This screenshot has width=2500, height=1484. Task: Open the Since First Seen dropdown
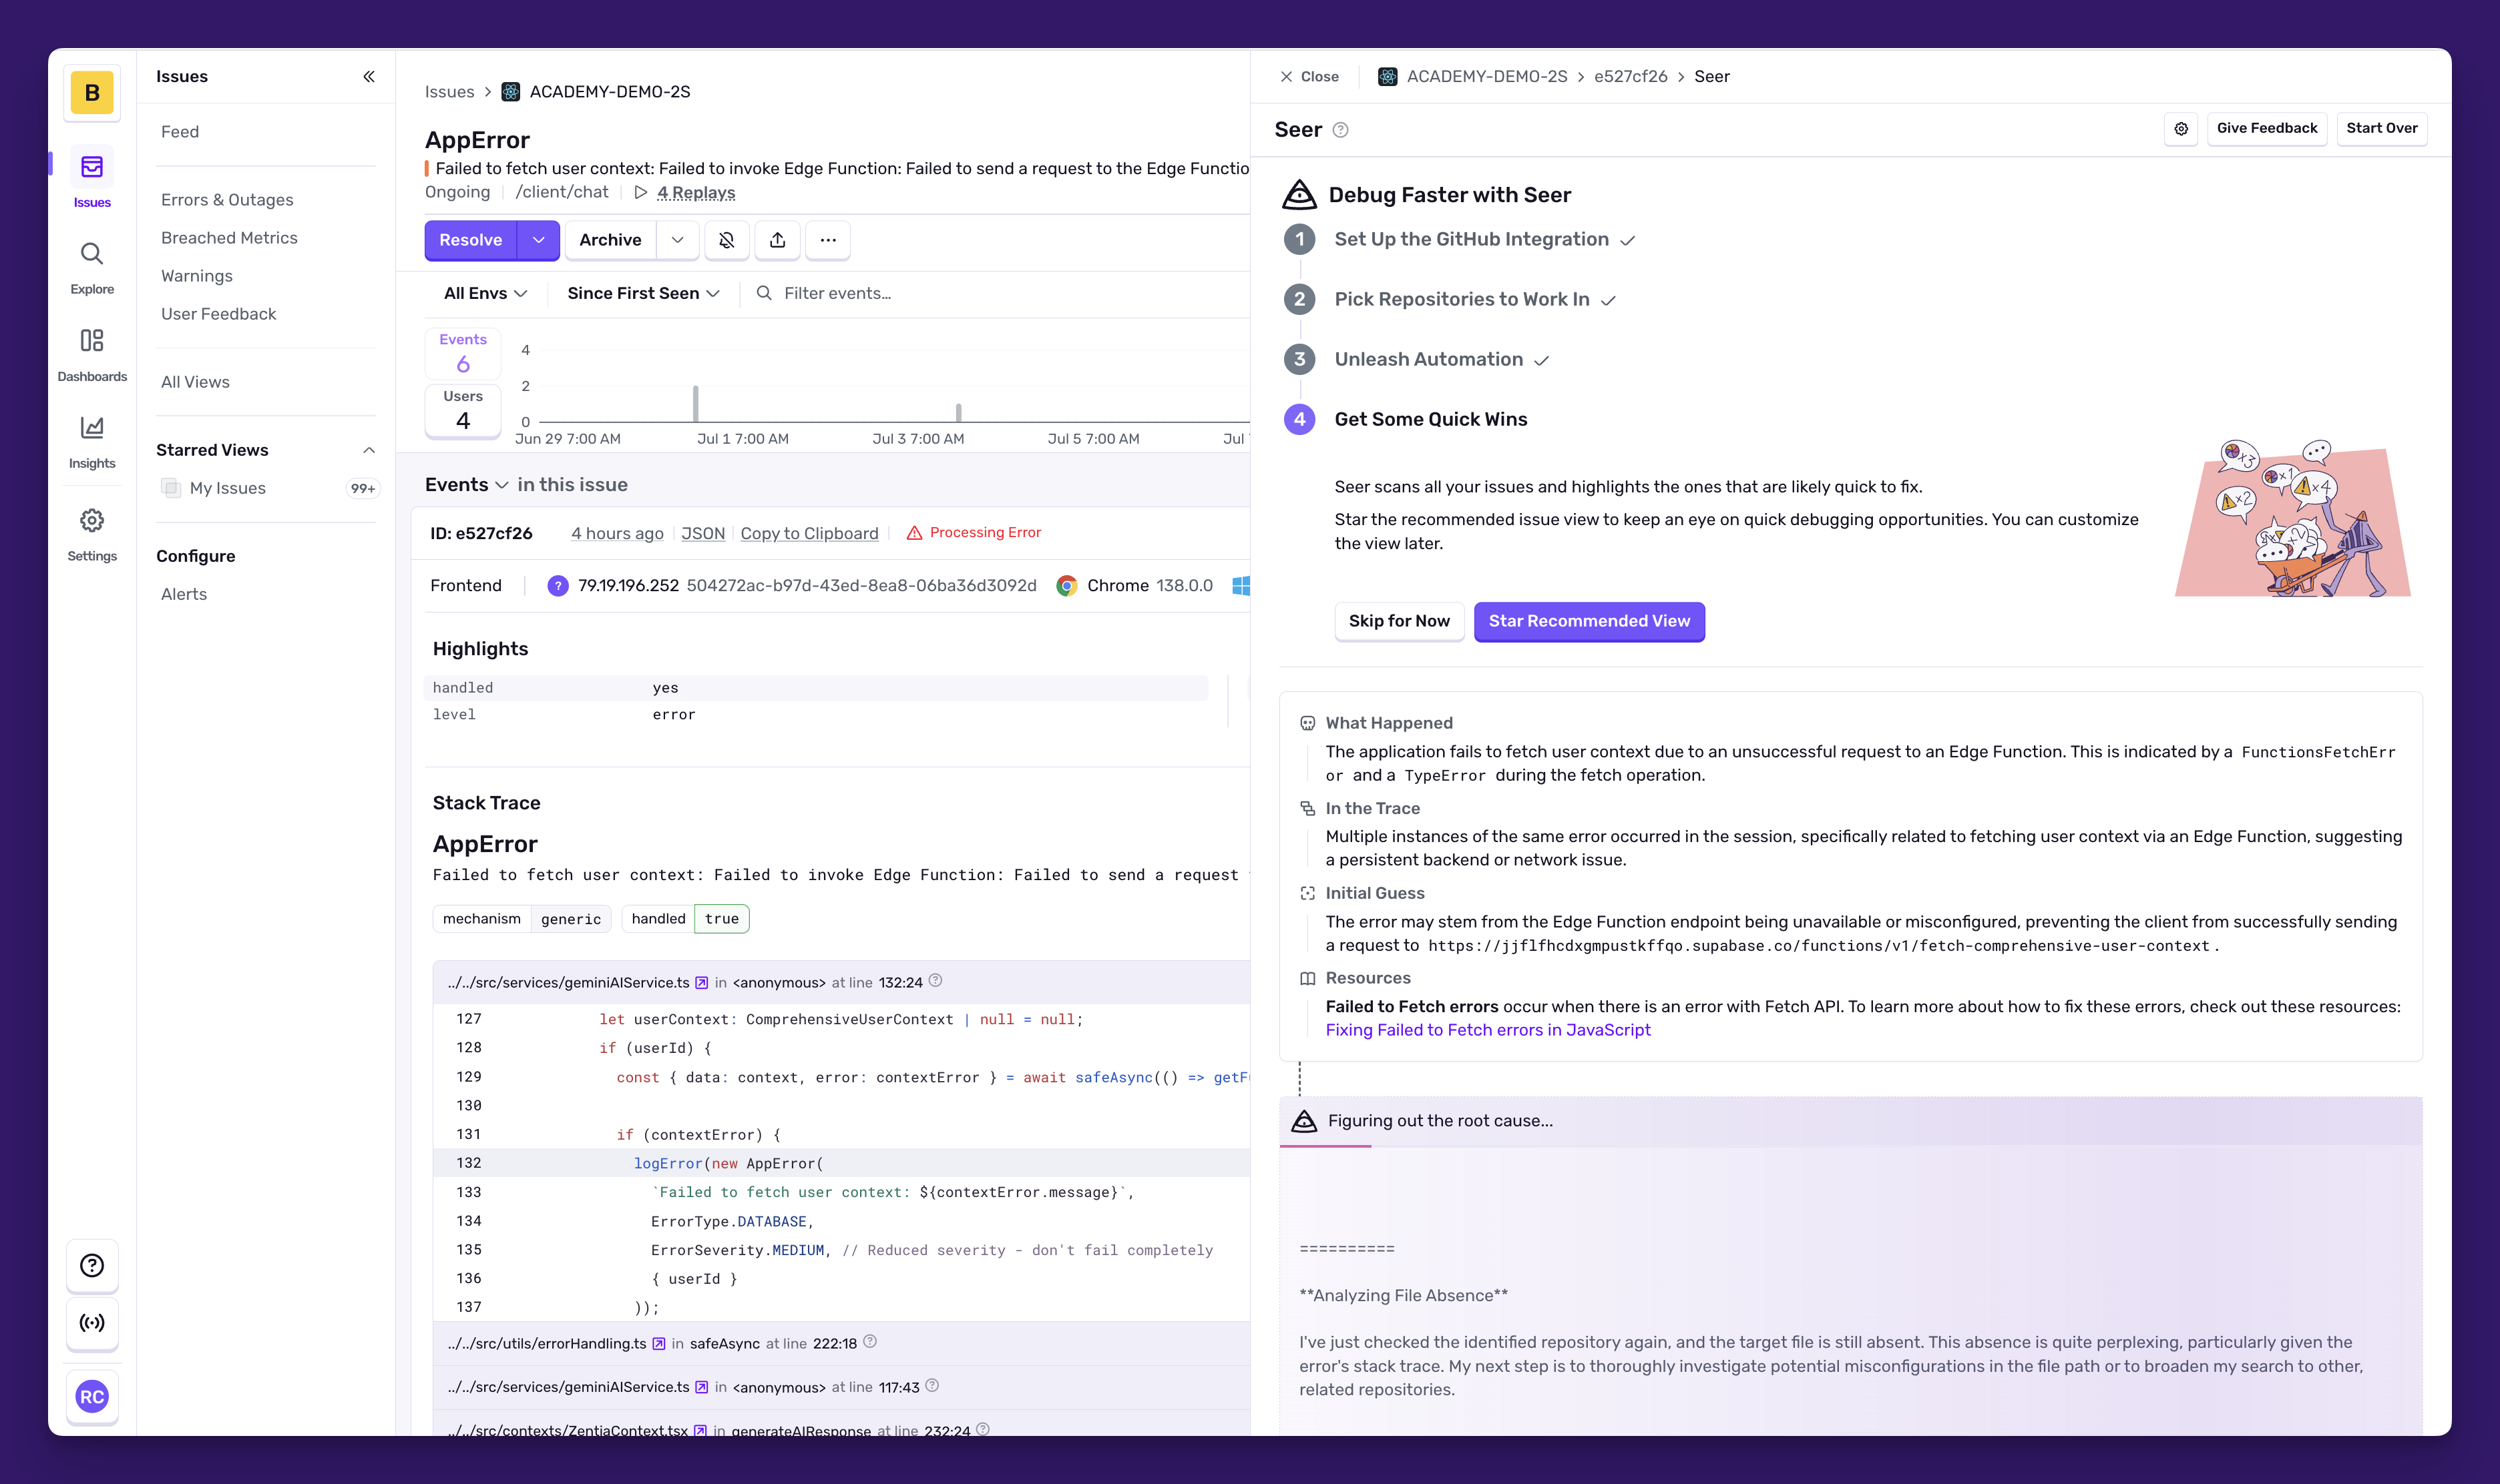pyautogui.click(x=643, y=293)
